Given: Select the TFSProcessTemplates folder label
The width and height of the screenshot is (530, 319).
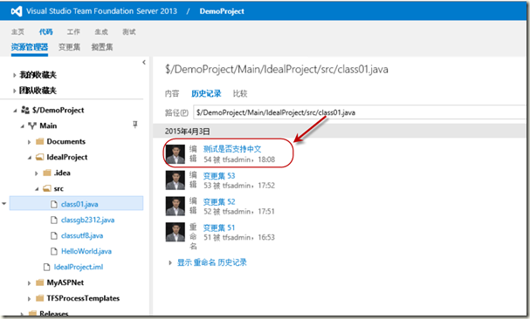Looking at the screenshot, I should (83, 298).
